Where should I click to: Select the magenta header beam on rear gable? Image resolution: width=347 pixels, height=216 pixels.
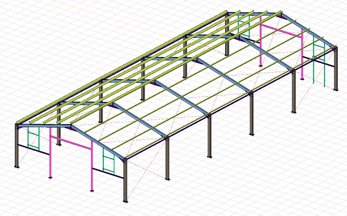pos(281,30)
